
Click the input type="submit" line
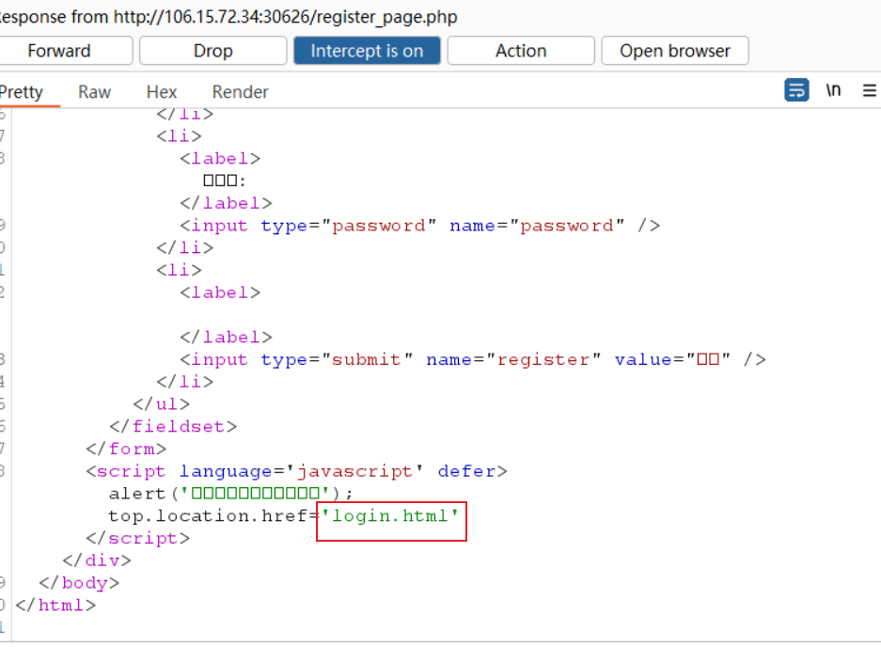[473, 359]
